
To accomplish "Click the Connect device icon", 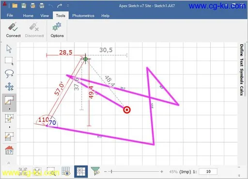I will pos(13,27).
